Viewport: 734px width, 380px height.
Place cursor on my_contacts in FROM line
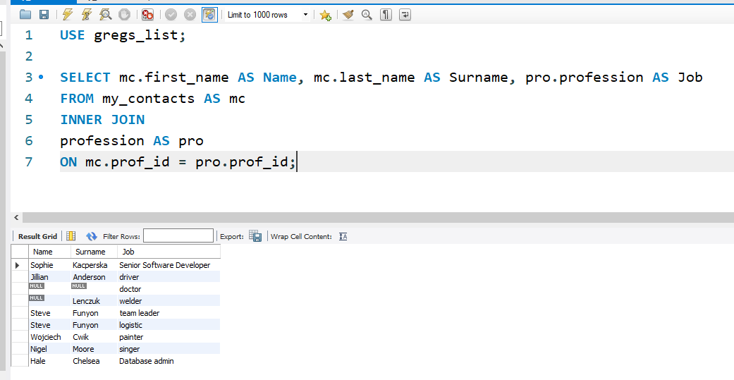click(x=148, y=99)
